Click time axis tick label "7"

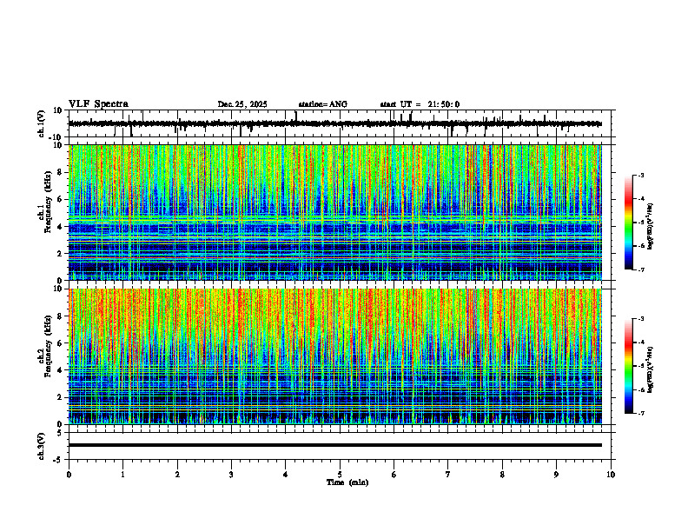tap(448, 475)
